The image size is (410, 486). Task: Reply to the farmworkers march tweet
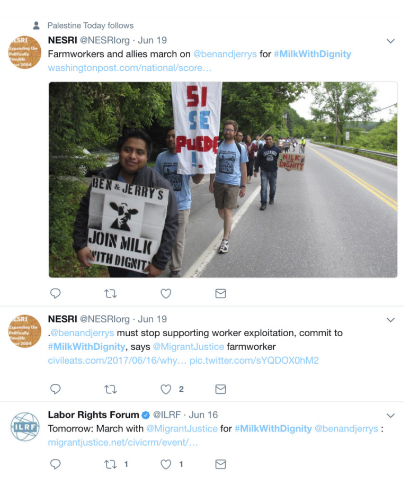[55, 293]
